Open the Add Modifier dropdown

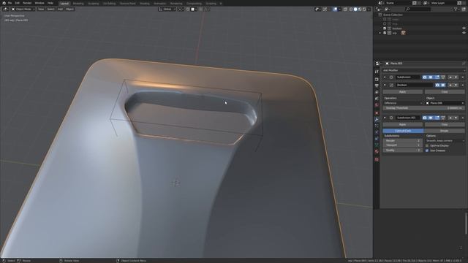[x=423, y=70]
